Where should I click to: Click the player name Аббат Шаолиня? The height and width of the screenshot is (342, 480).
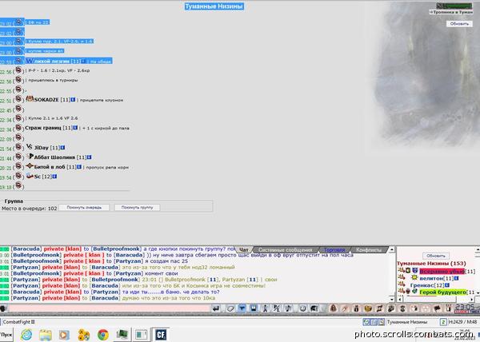click(54, 157)
